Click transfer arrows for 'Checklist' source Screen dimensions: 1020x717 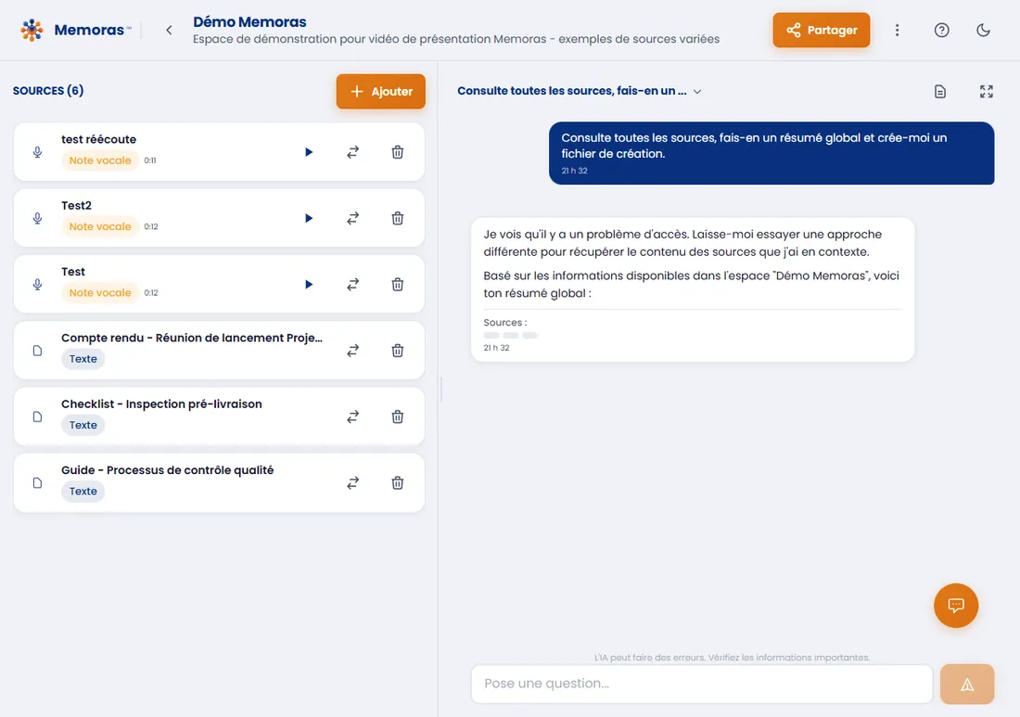[x=352, y=416]
